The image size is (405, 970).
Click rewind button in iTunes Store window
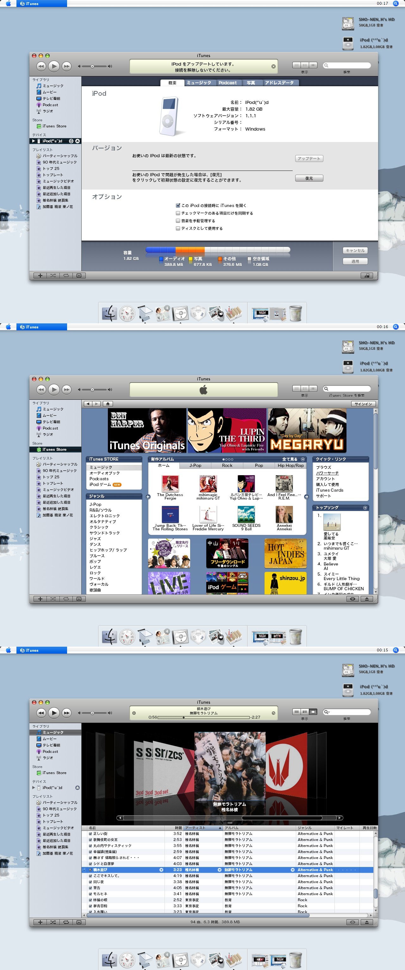(x=41, y=390)
